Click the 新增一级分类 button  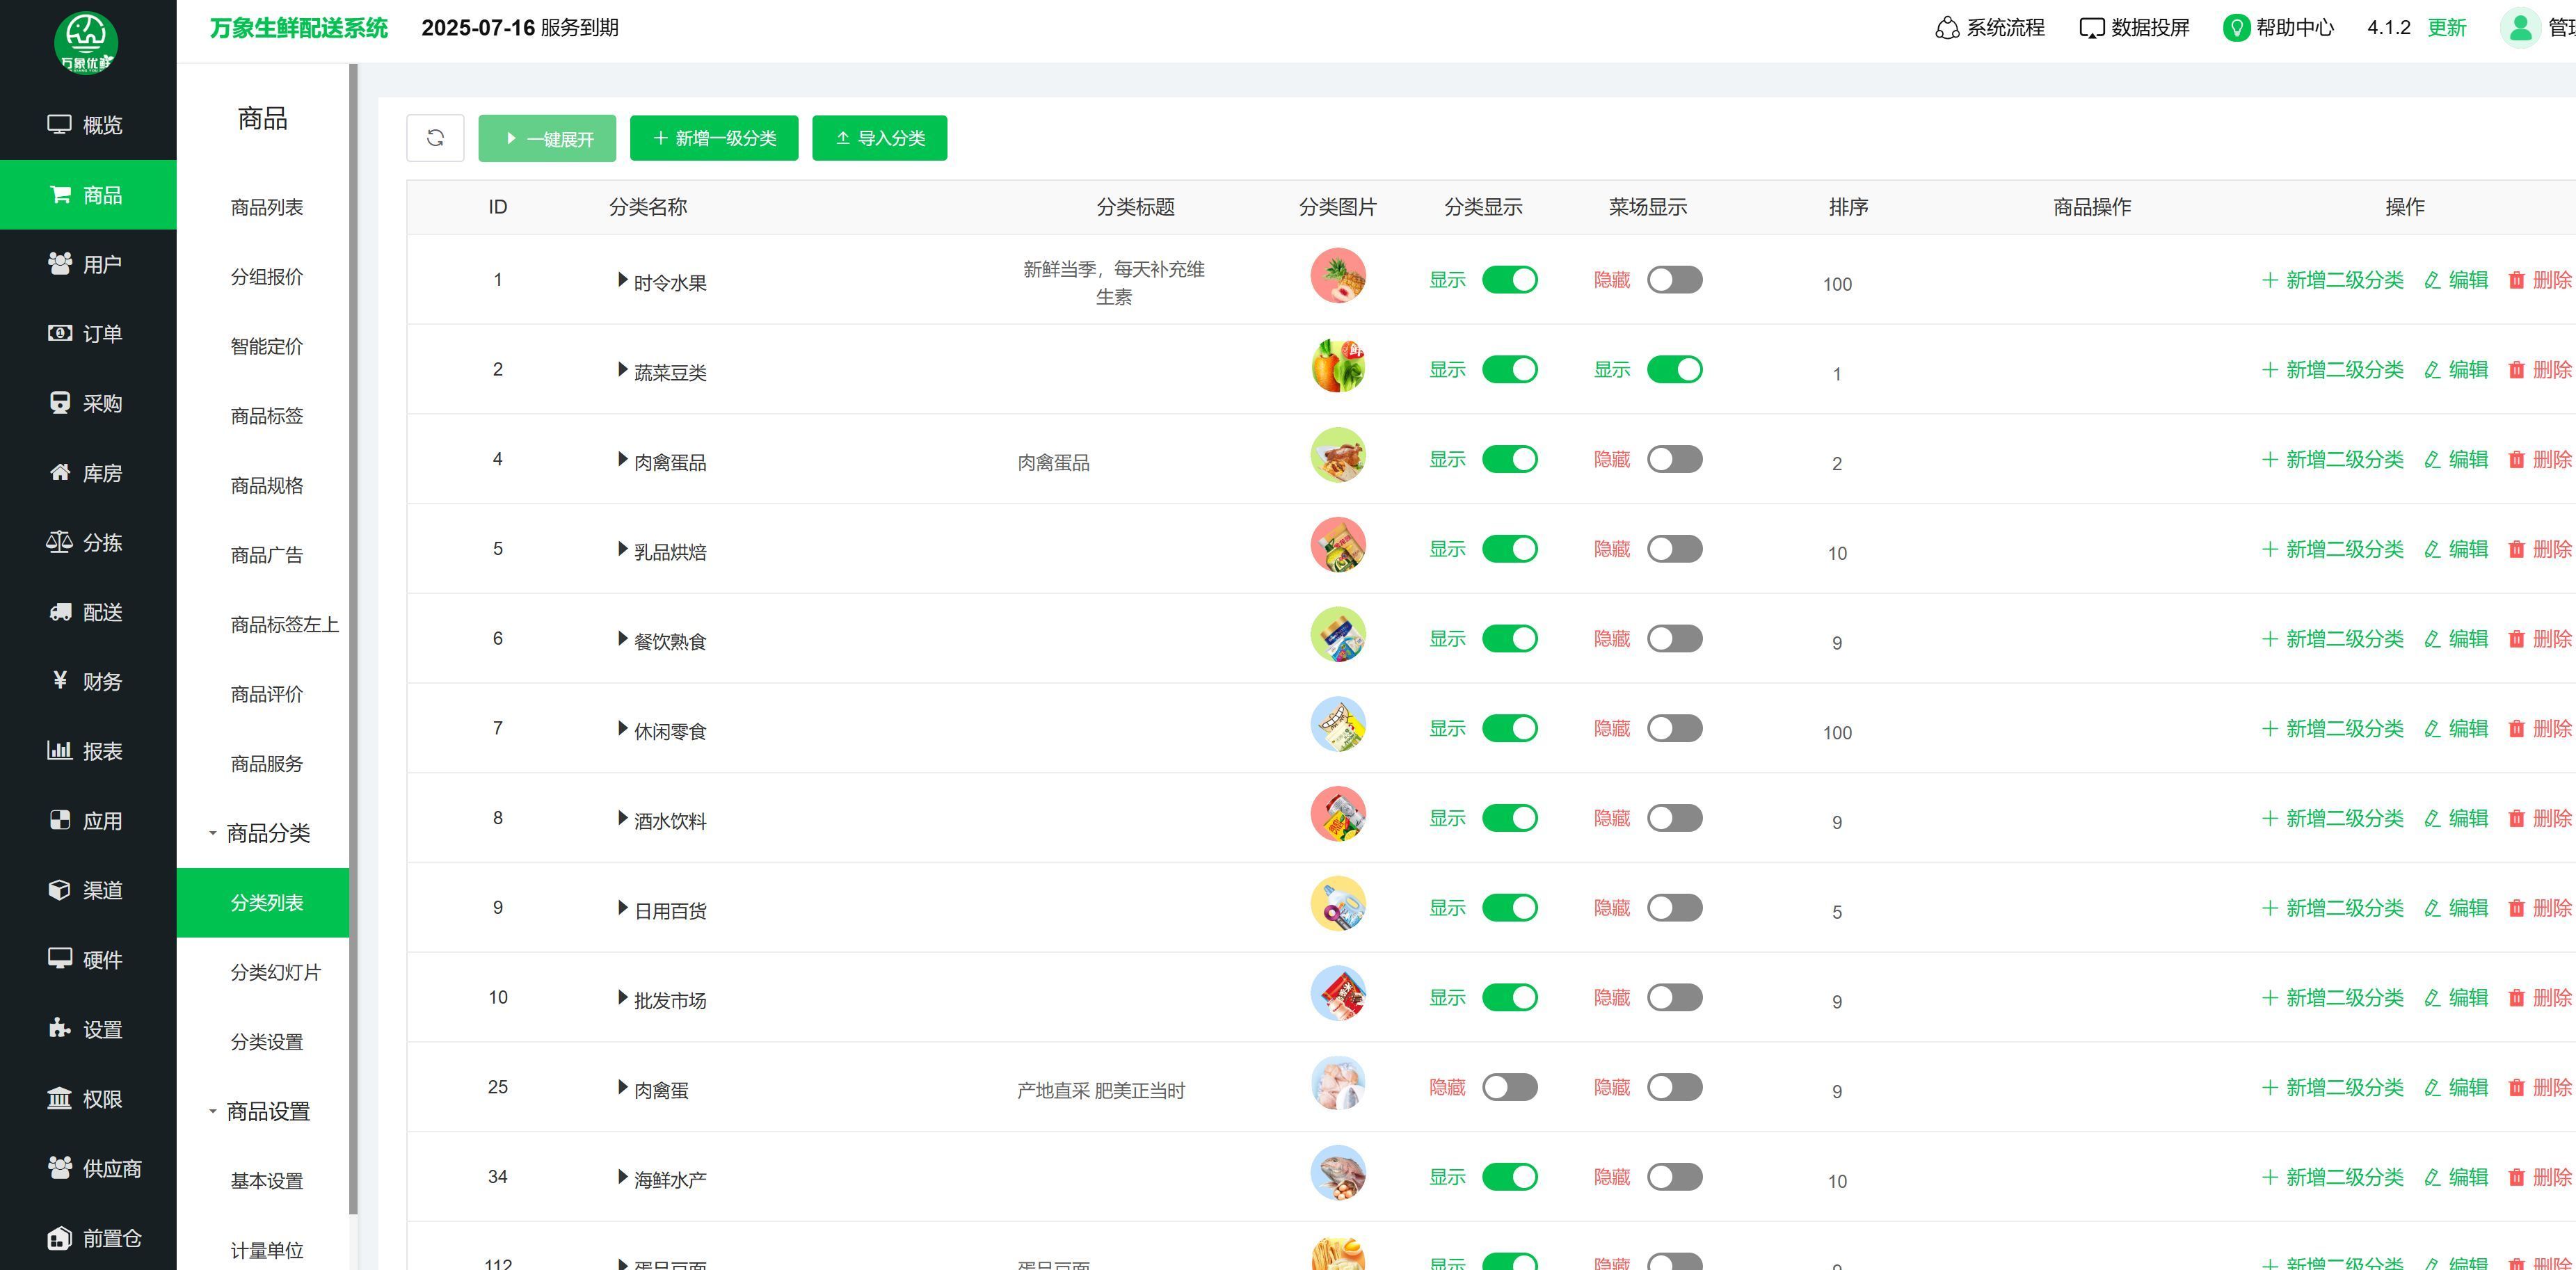pos(714,138)
